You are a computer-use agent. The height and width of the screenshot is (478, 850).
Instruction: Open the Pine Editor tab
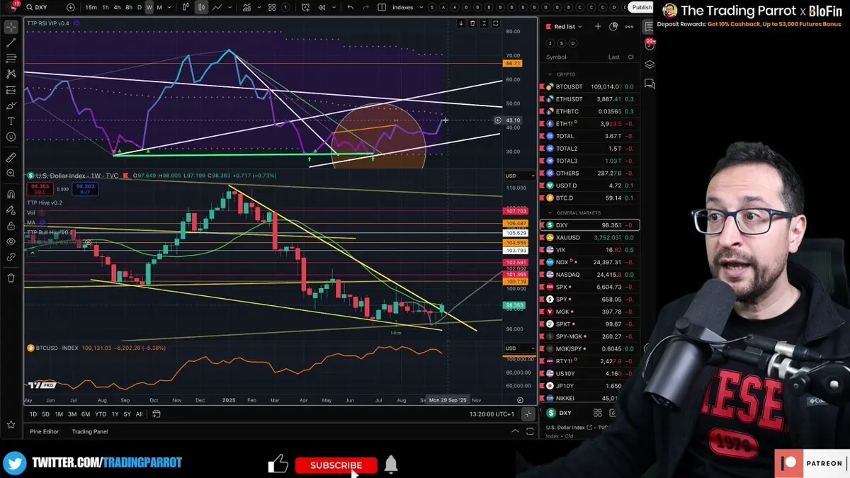(x=45, y=431)
